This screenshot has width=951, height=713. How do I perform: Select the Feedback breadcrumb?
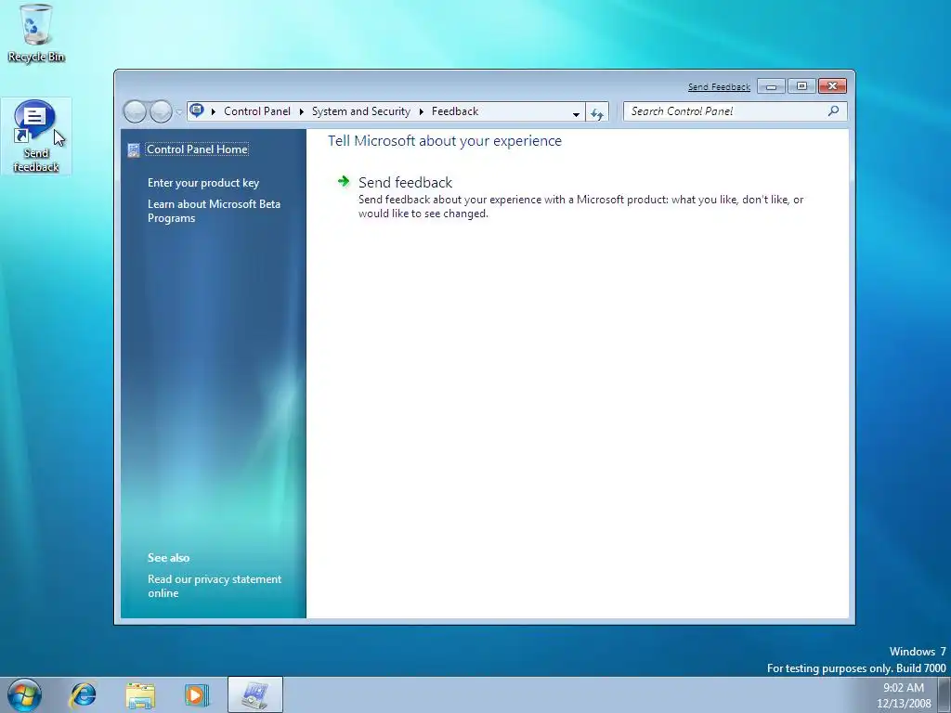pos(455,111)
